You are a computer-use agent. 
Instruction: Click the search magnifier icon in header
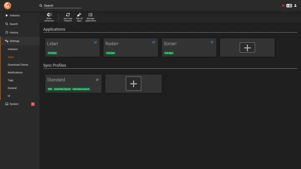click(41, 5)
